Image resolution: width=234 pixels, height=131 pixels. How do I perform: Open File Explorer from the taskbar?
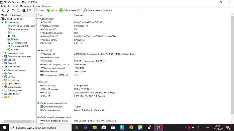point(95,127)
